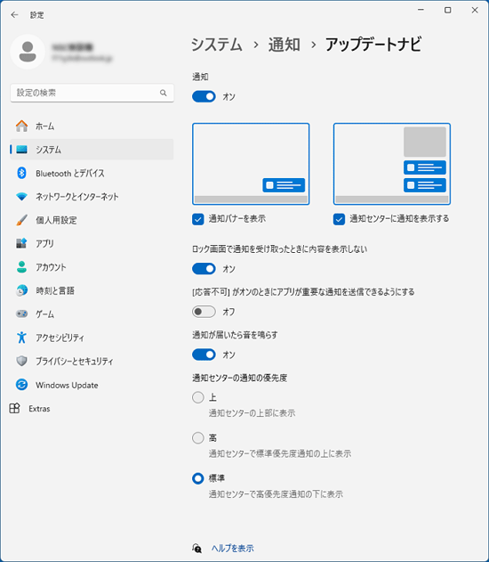Open アクセシビリティ settings page
Screen dimensions: 489x562
(x=92, y=338)
